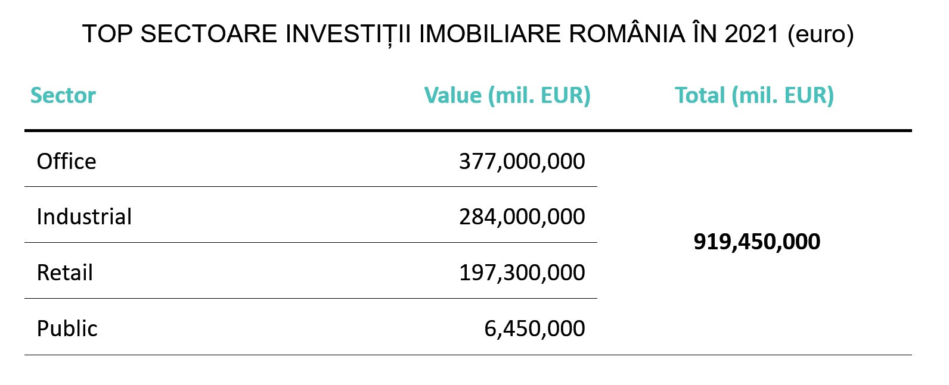
Task: Click the Retail sector label
Action: (x=64, y=273)
